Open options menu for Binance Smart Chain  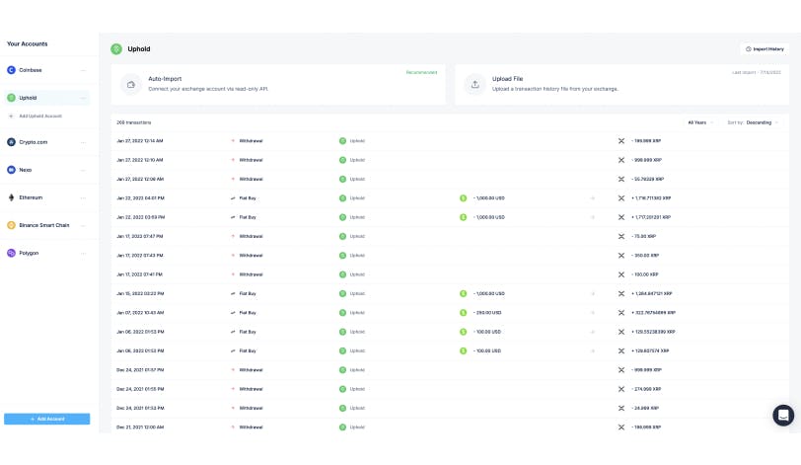point(83,225)
